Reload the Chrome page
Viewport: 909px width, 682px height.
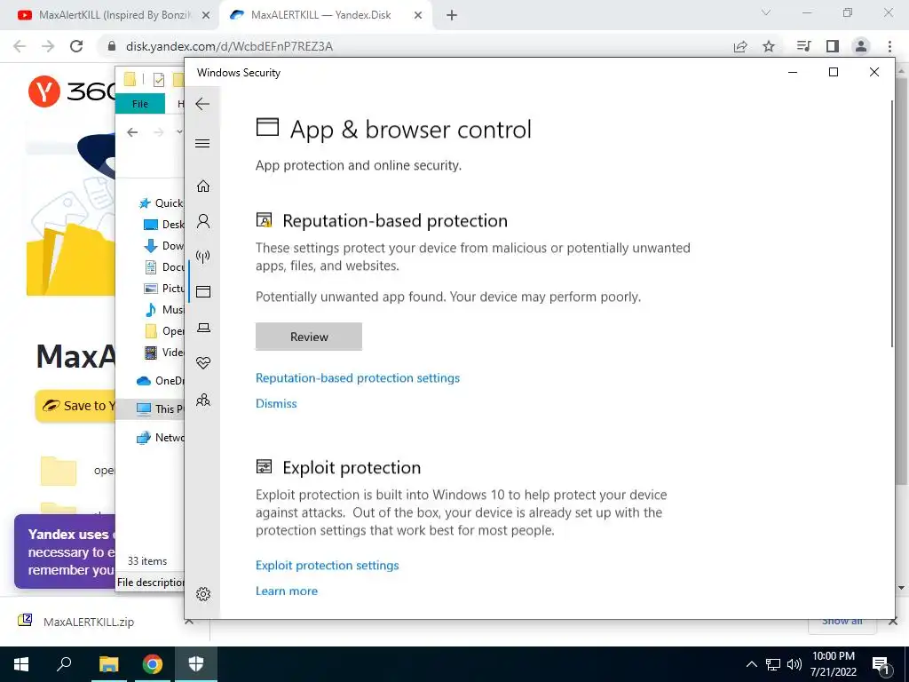76,46
